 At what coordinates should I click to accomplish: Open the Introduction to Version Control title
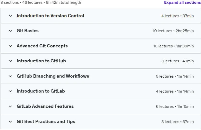pos(50,16)
